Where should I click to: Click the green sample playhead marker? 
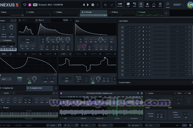point(117,107)
